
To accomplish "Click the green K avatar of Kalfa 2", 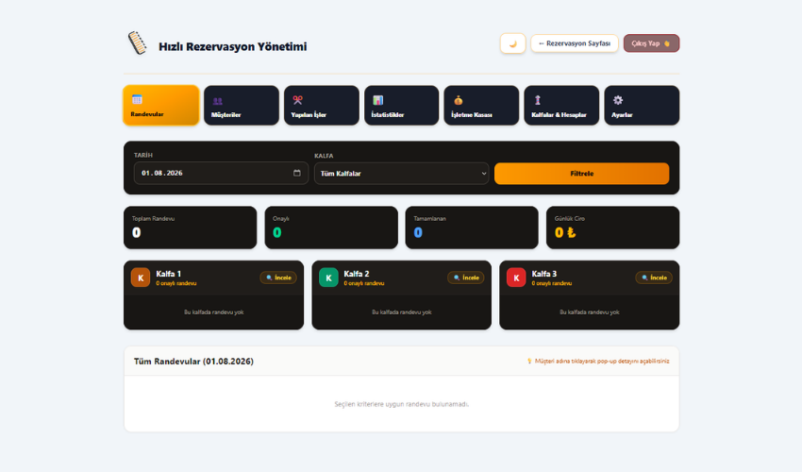I will [x=328, y=278].
